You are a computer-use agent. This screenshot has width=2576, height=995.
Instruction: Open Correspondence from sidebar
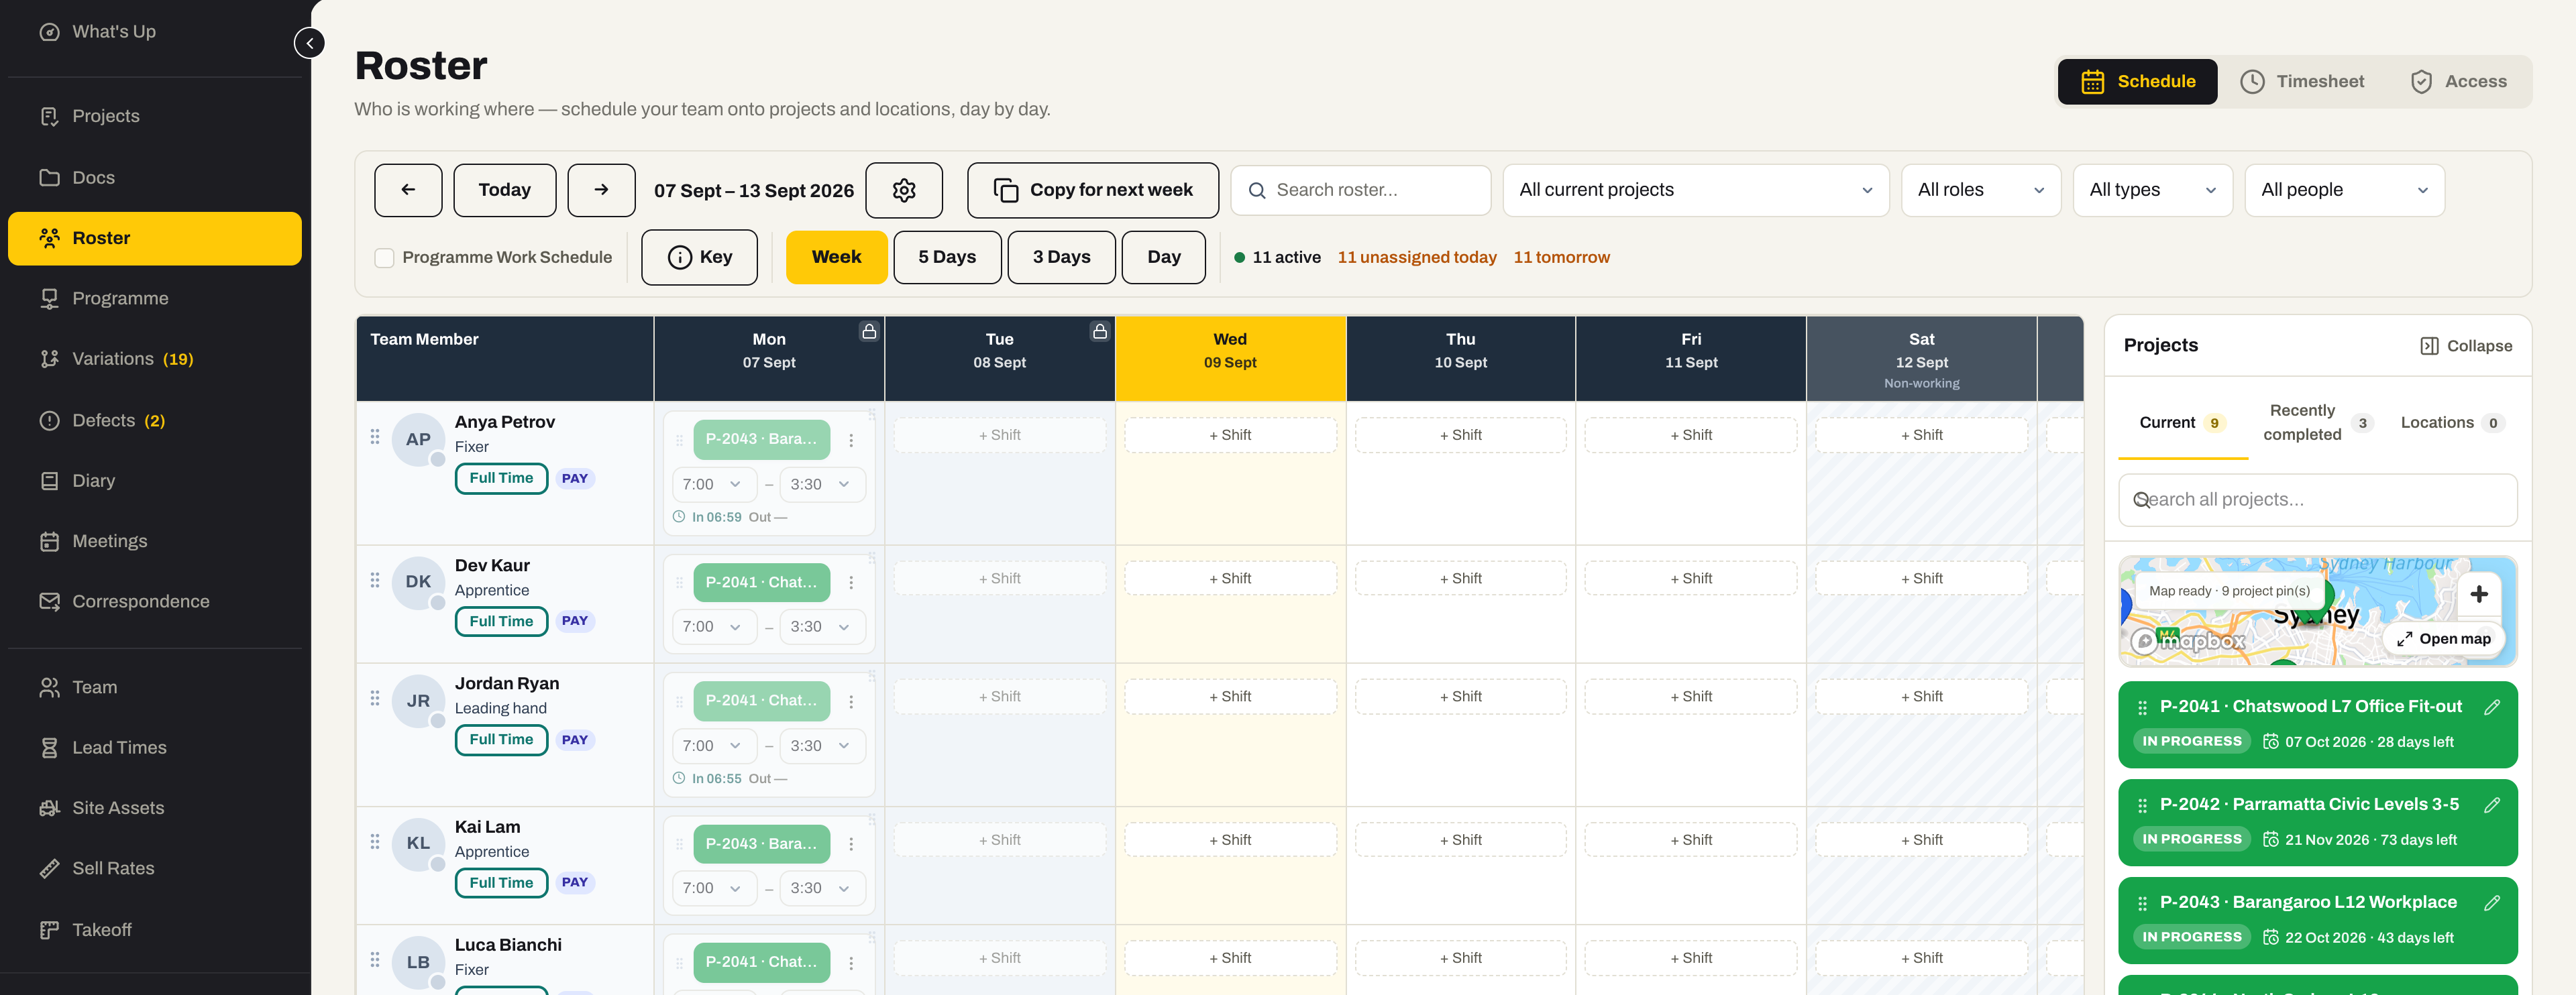pyautogui.click(x=155, y=601)
